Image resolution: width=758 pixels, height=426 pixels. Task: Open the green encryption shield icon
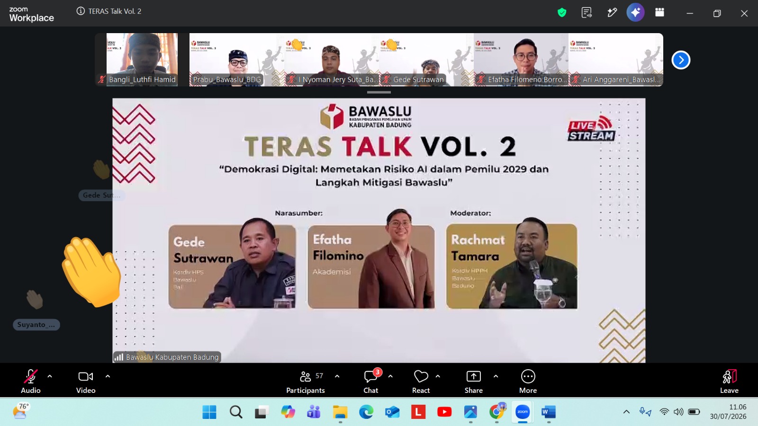[562, 12]
